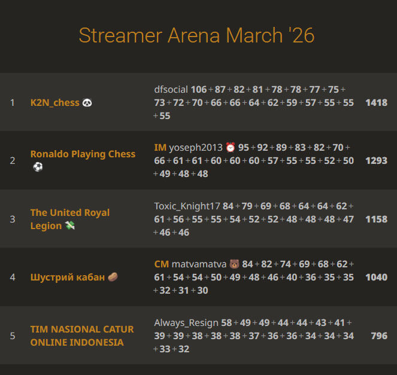The height and width of the screenshot is (375, 397).
Task: Click K2N_chess total score 1418
Action: (x=376, y=103)
